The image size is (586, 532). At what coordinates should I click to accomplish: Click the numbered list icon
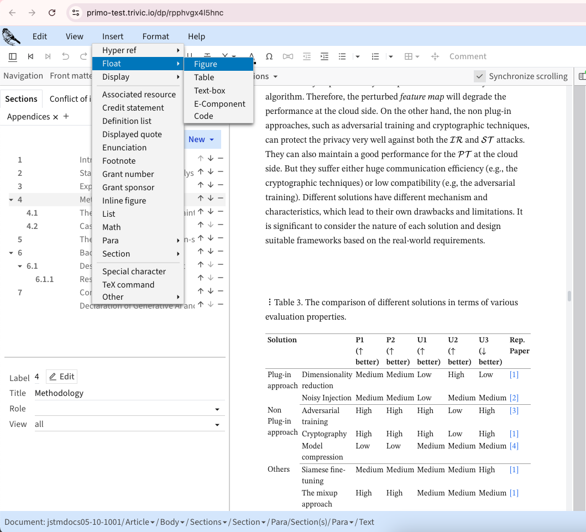376,56
